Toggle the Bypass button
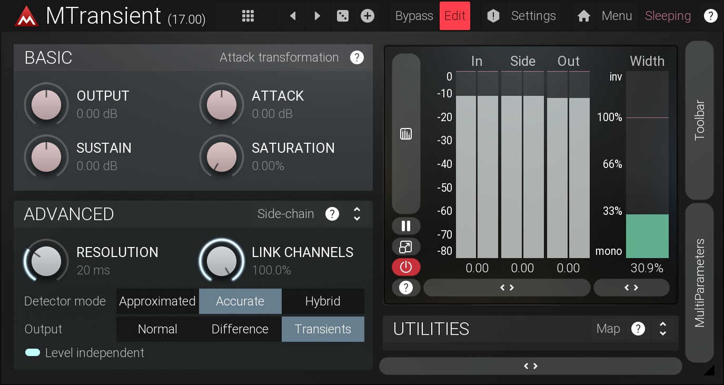This screenshot has width=724, height=385. (414, 16)
